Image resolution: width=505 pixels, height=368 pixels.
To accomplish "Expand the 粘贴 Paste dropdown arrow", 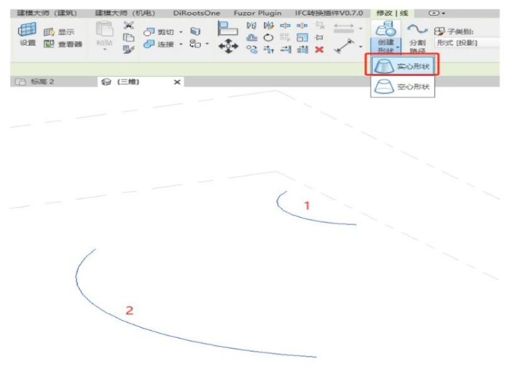I will point(105,49).
